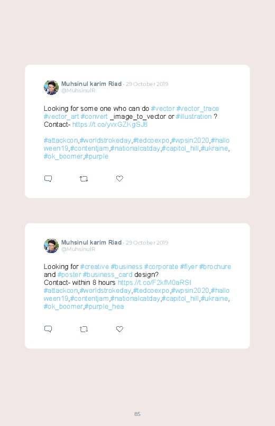The image size is (275, 426).
Task: Open the profile avatar on the second tweet
Action: (x=51, y=246)
